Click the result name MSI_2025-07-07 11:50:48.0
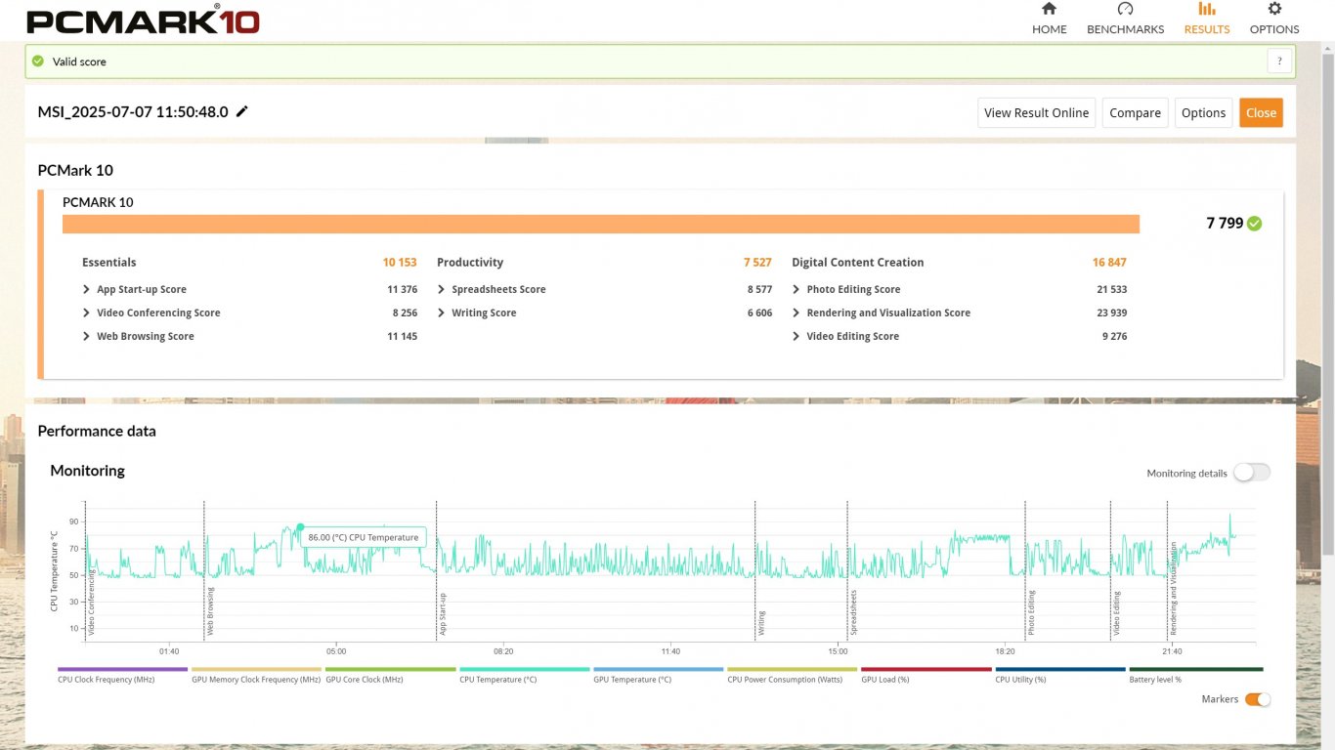This screenshot has height=750, width=1335. [133, 112]
